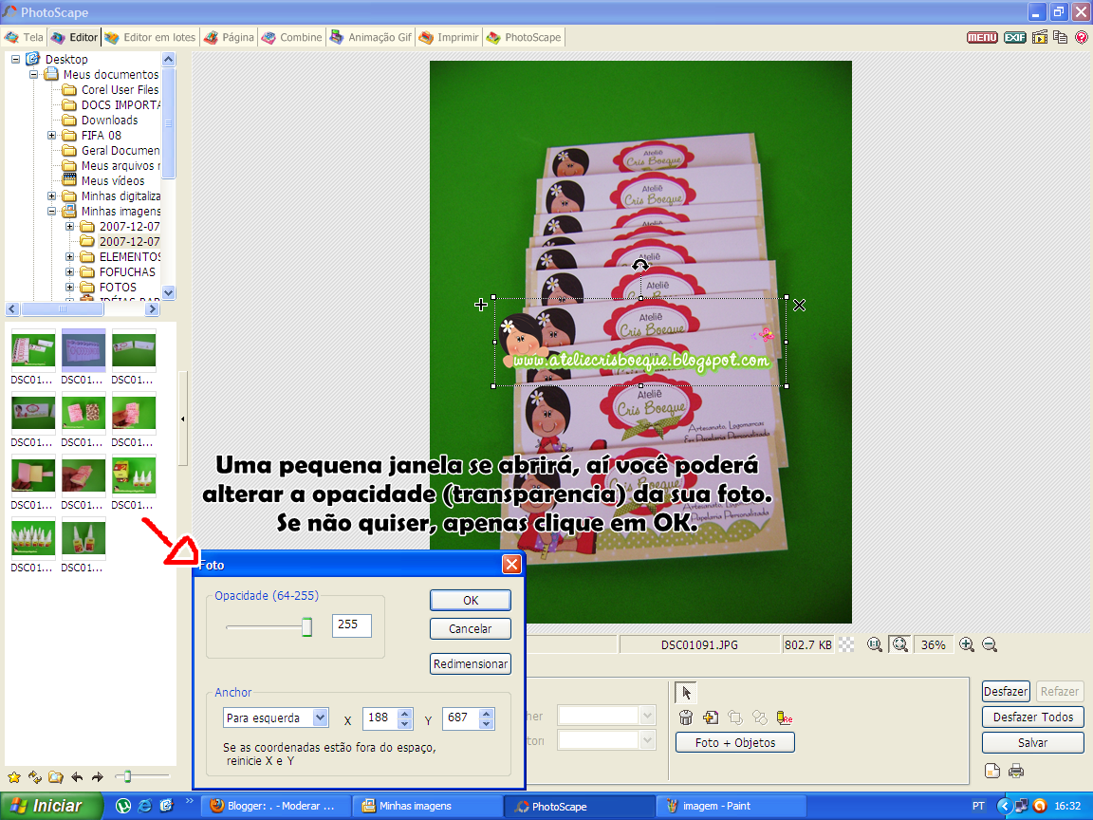Click the printer icon below Salvar
The width and height of the screenshot is (1093, 820).
click(x=1015, y=771)
